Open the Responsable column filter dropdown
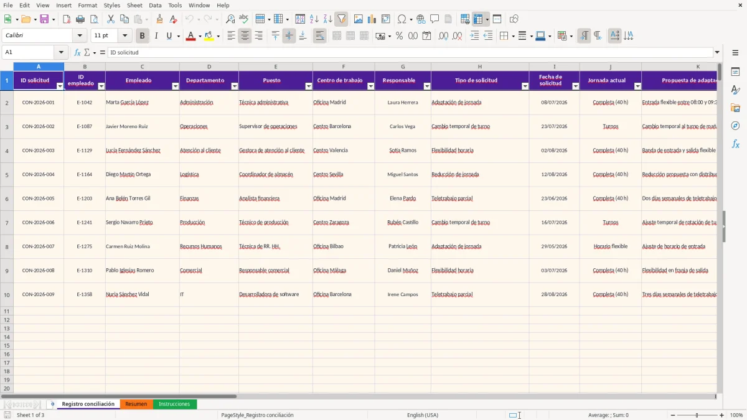747x420 pixels. coord(427,86)
